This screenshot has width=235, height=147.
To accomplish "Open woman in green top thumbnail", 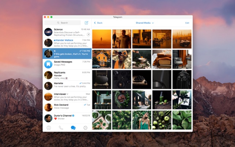I will pos(142,120).
